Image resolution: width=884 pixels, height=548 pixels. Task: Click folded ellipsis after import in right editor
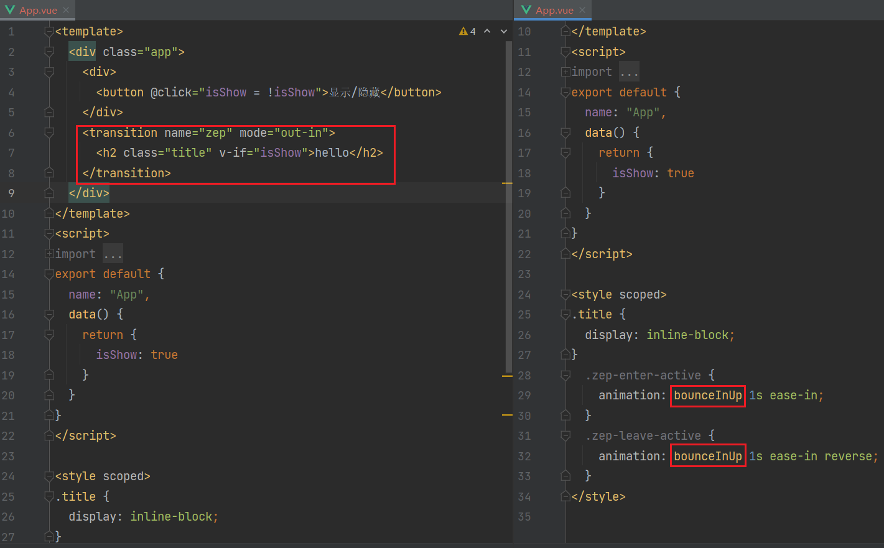click(629, 72)
